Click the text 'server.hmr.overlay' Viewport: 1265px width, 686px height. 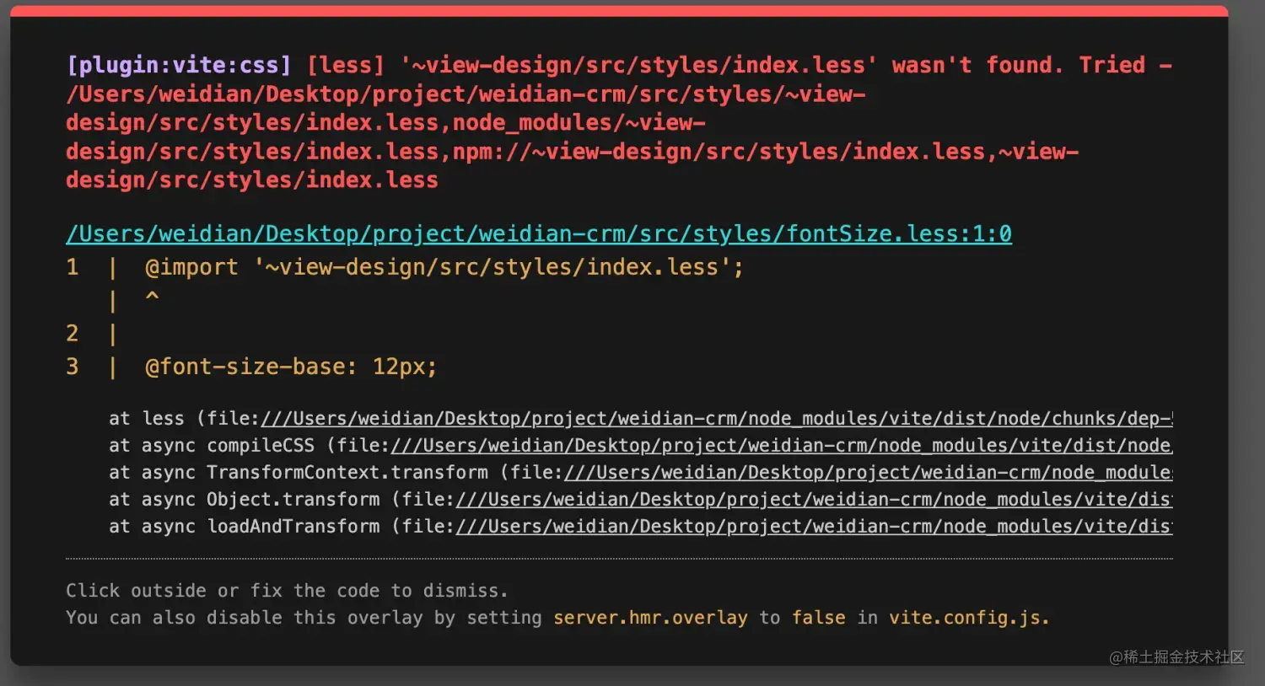[x=650, y=618]
